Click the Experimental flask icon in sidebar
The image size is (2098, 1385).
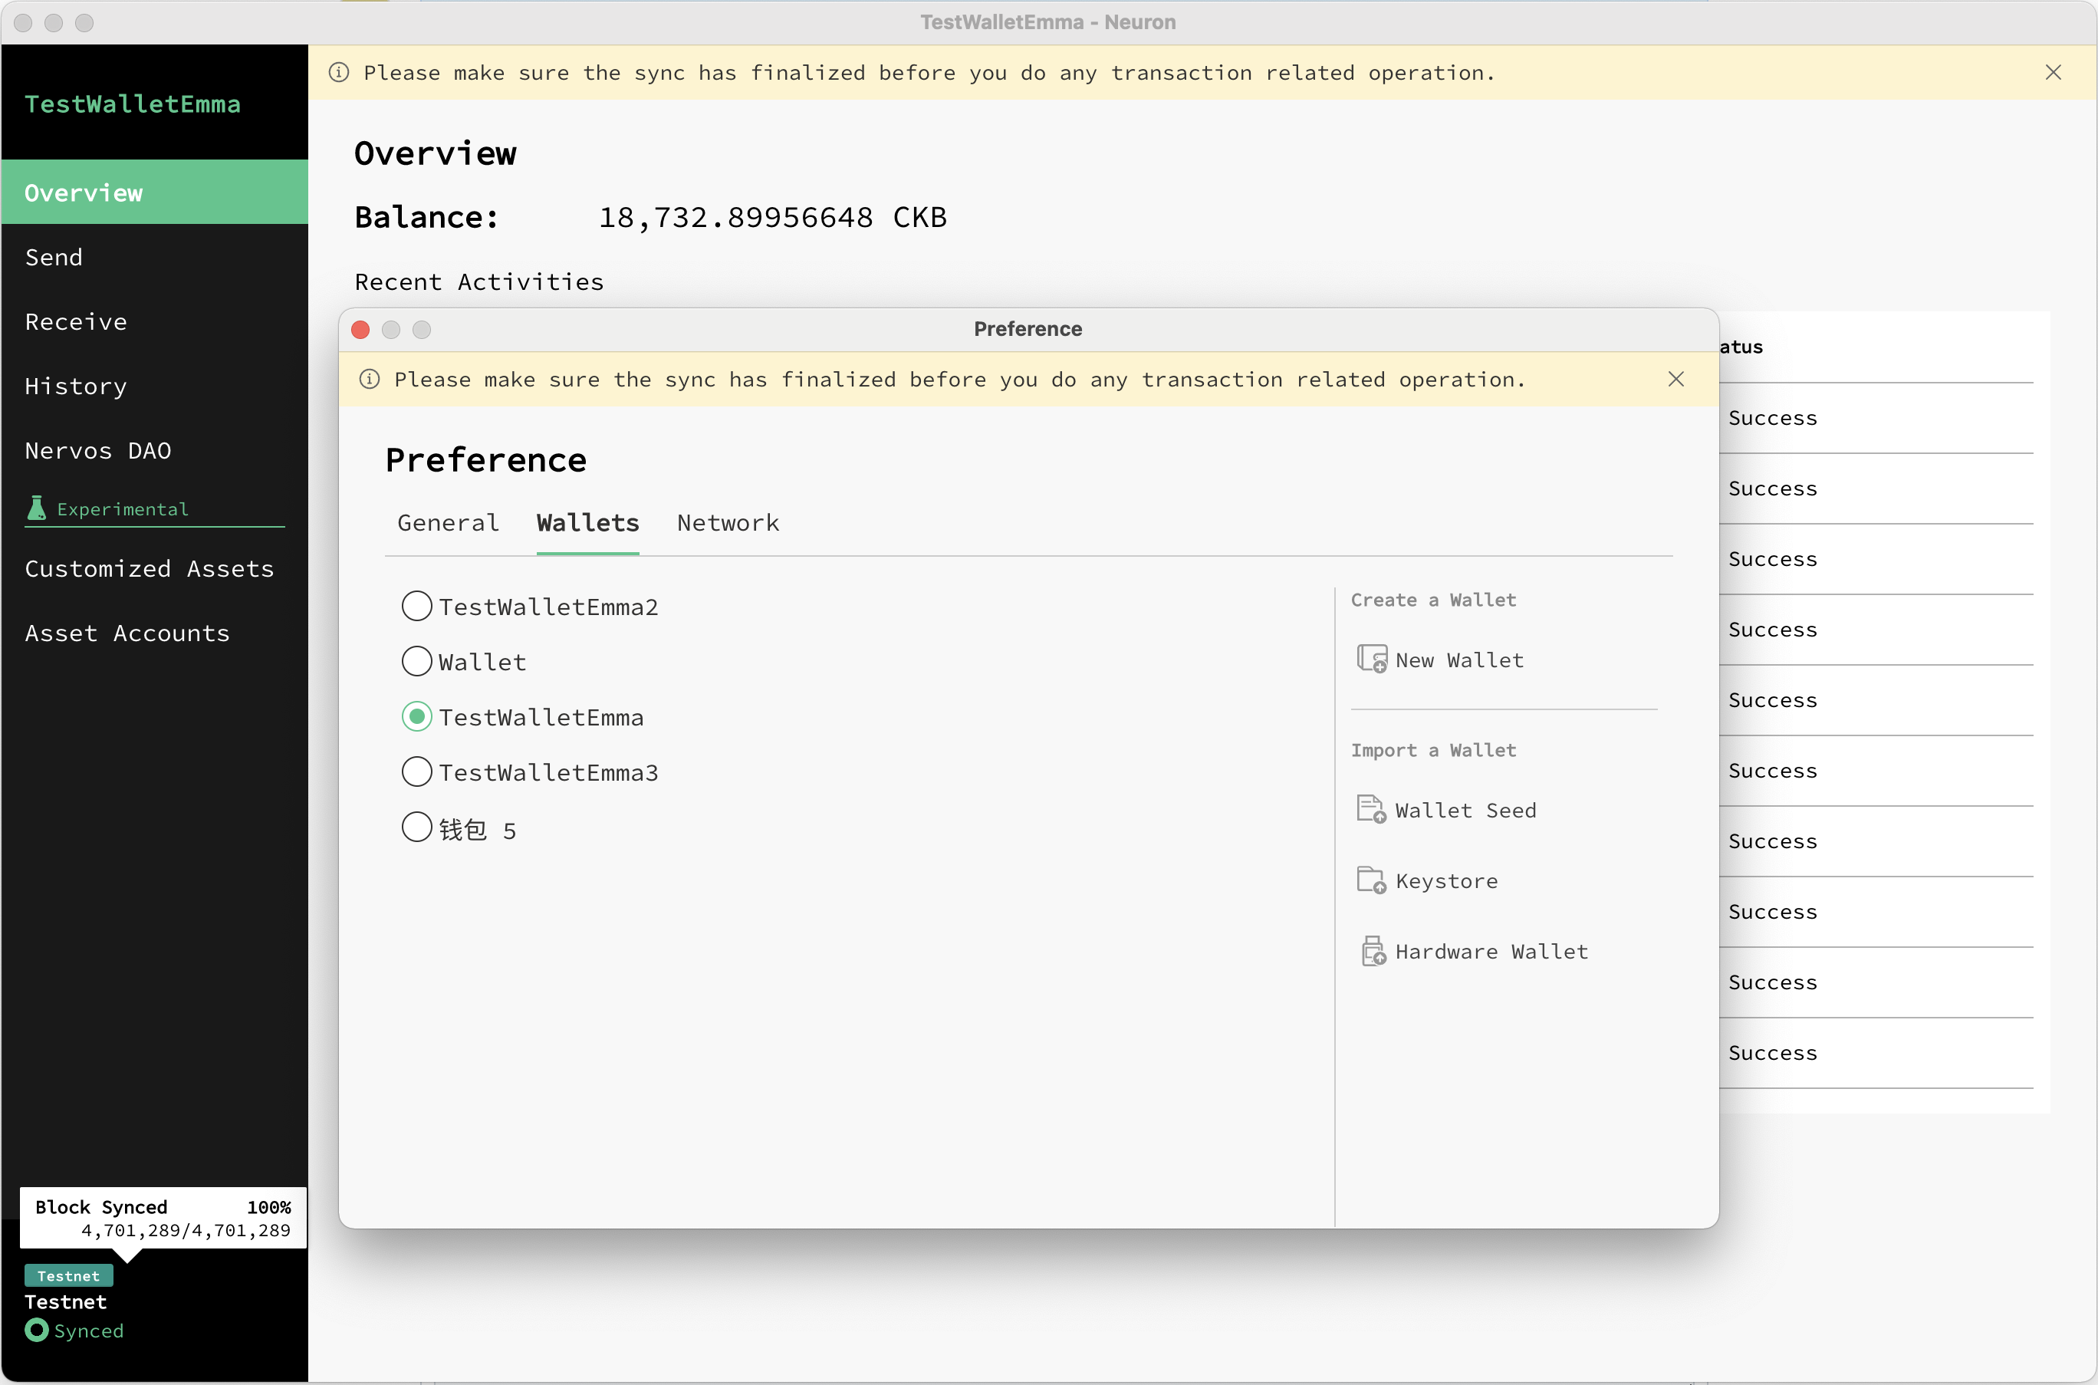(36, 508)
